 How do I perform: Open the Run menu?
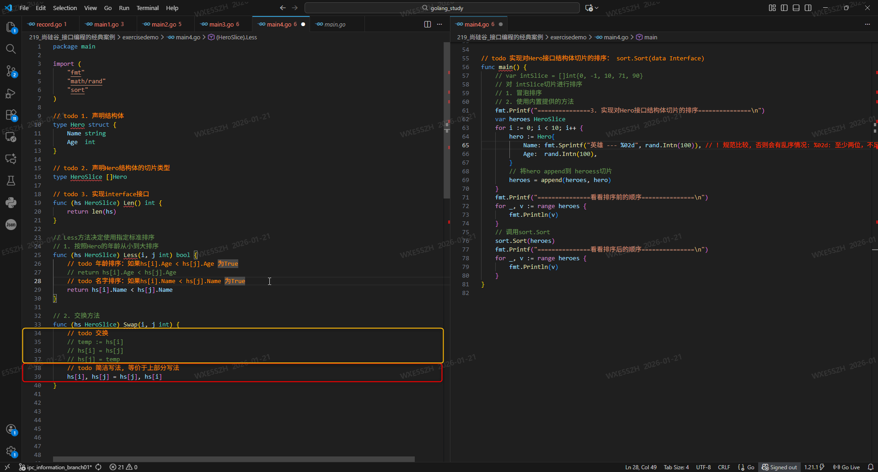124,8
